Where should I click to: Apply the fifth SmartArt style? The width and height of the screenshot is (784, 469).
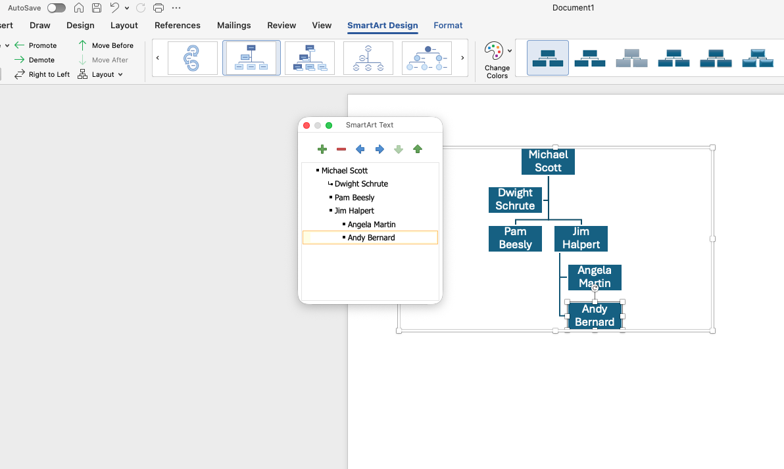(x=716, y=58)
